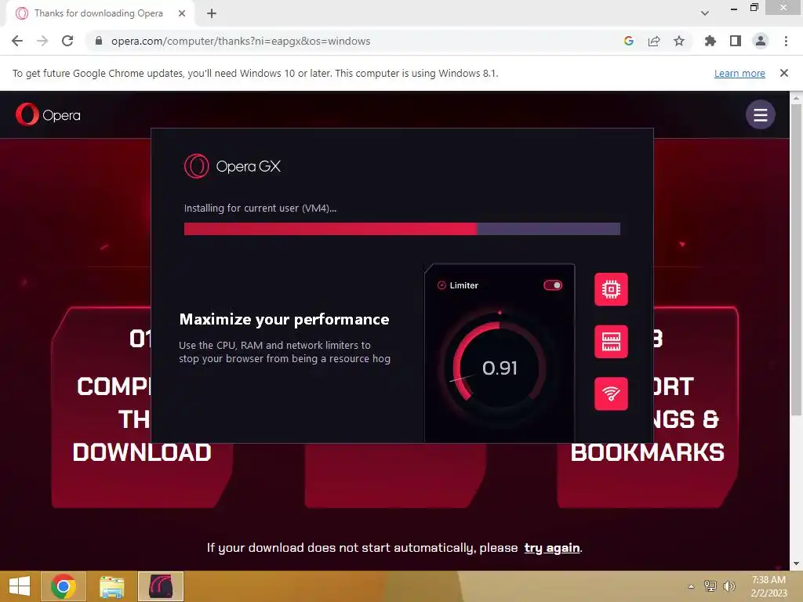Viewport: 803px width, 602px height.
Task: Open the Chrome profile avatar
Action: click(x=761, y=41)
